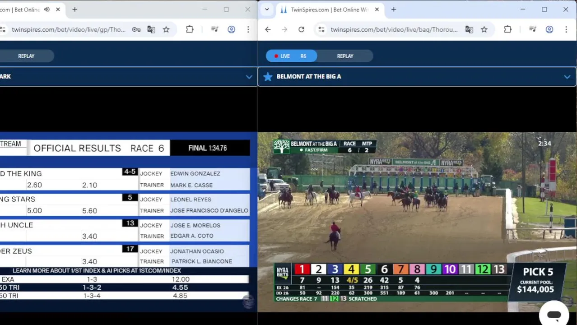Open extensions menu in right window

507,30
